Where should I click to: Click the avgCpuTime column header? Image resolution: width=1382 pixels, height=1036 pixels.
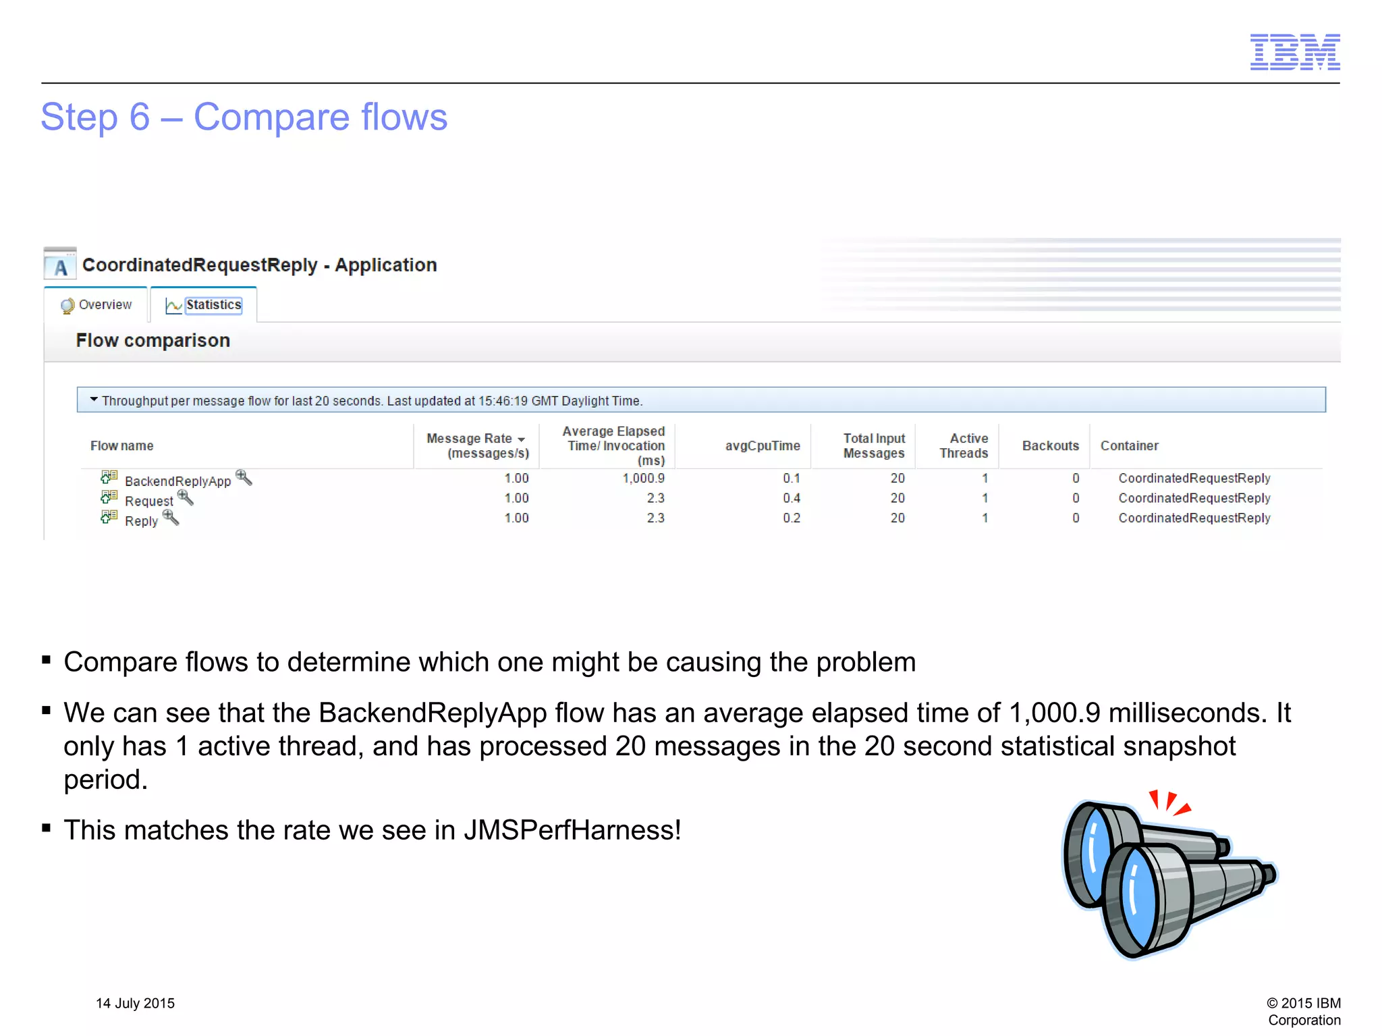click(763, 445)
